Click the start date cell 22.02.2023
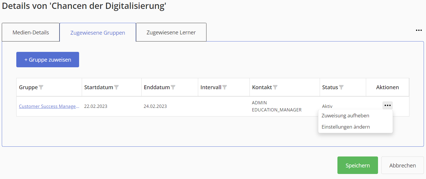This screenshot has width=426, height=179. 96,106
